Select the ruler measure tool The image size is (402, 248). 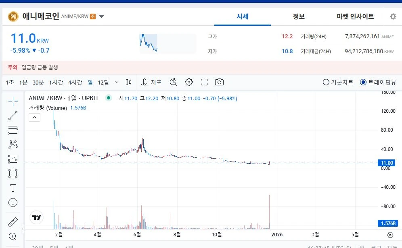(x=13, y=222)
